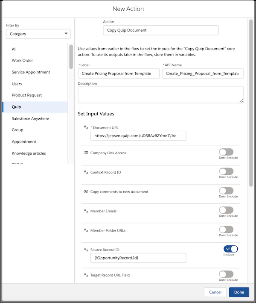
Task: Toggle Context Record ID to Include
Action: tap(226, 171)
